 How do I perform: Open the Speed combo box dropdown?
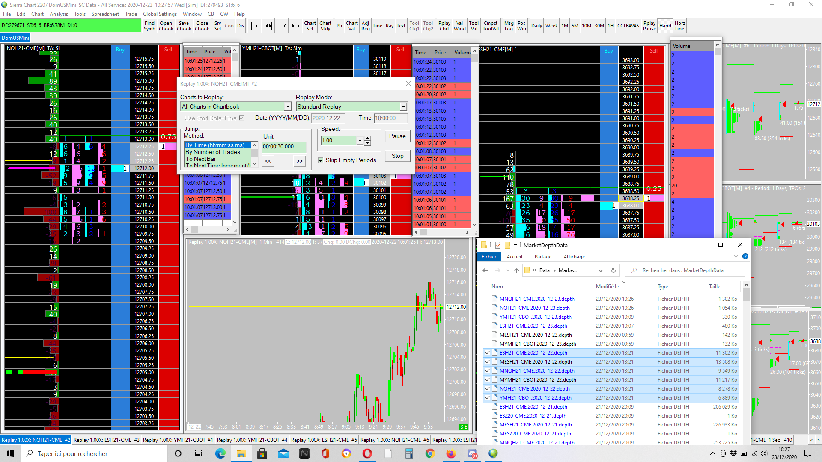click(360, 140)
